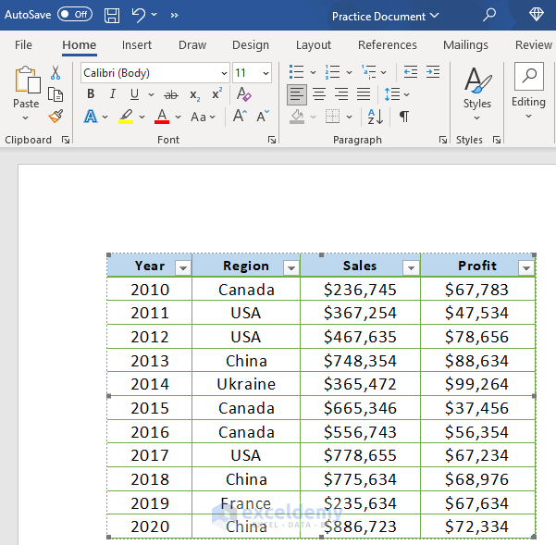Click Decrease Font Size icon
The width and height of the screenshot is (556, 545).
(x=263, y=116)
